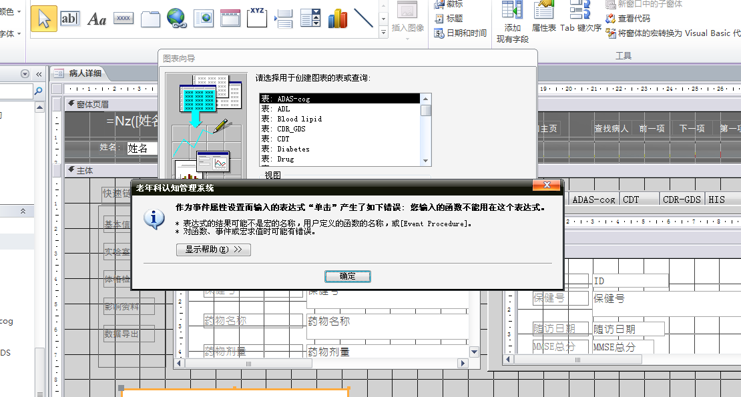Click the 查找病人 button on the form
741x397 pixels.
click(611, 128)
